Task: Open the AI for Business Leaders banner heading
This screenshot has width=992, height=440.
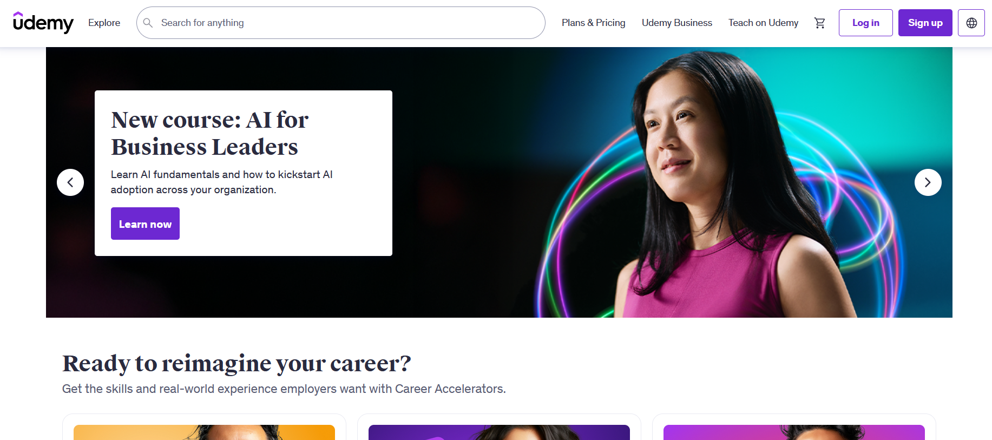Action: click(x=209, y=133)
